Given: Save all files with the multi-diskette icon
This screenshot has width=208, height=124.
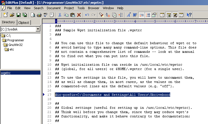Looking at the screenshot, I should (25, 15).
